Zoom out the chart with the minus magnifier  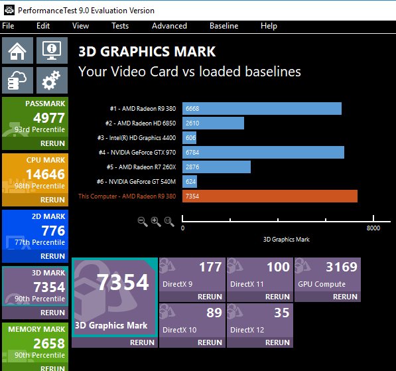point(143,222)
